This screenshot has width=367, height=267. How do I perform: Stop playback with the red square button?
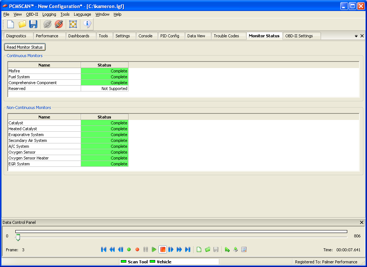coord(163,249)
